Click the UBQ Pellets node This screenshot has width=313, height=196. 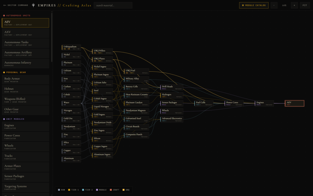pos(102,51)
